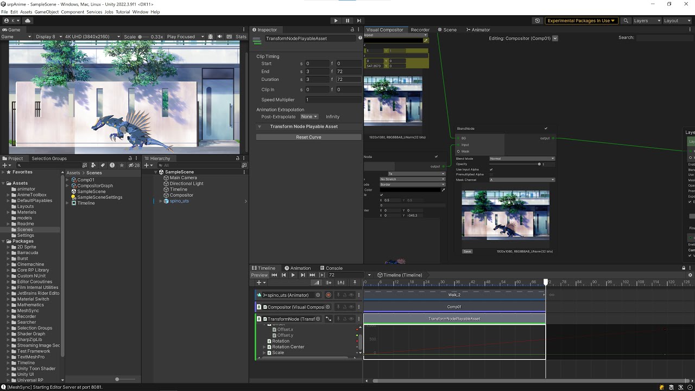Toggle the timeline Preview button
695x391 pixels.
tap(259, 275)
